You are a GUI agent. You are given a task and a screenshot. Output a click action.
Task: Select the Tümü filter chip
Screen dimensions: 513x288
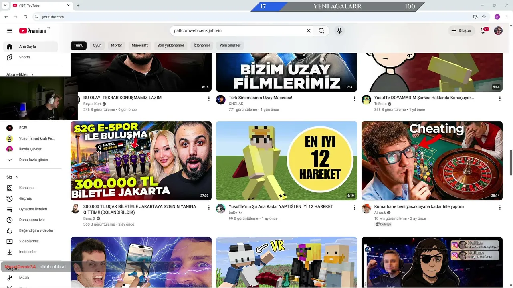79,45
